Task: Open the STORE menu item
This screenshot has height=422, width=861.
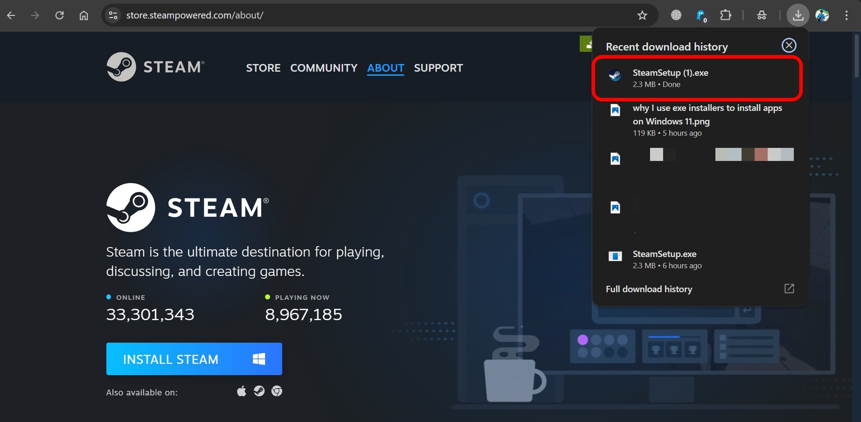Action: tap(263, 68)
